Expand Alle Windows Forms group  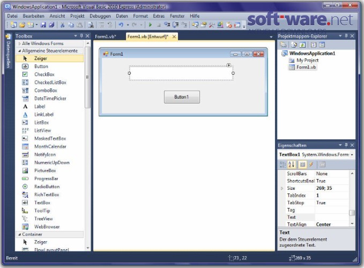coord(19,43)
